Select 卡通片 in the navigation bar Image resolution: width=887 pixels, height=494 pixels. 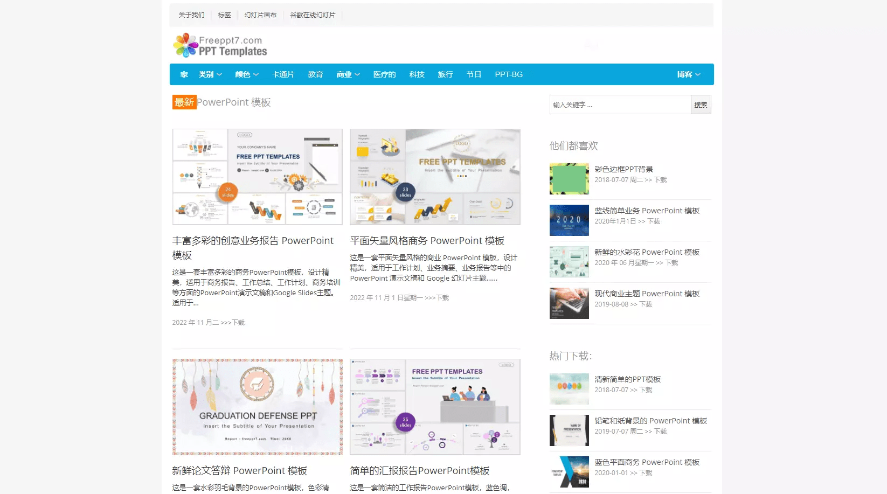pos(283,74)
